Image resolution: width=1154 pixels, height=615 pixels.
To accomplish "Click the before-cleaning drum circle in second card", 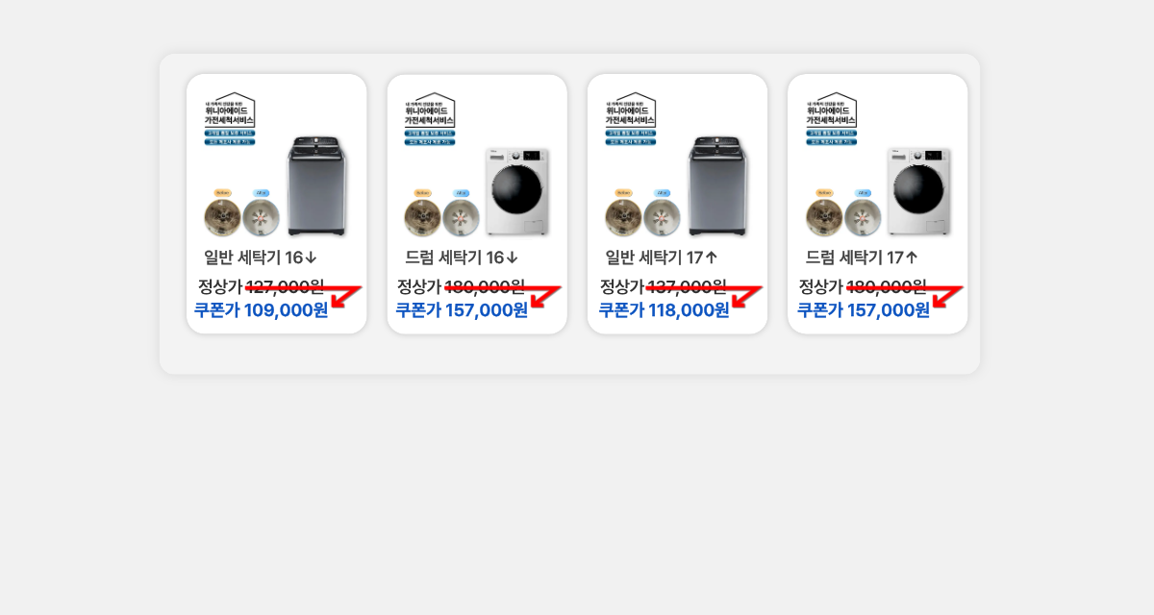I will pyautogui.click(x=422, y=218).
